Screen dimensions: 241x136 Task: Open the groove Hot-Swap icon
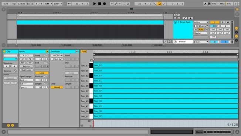15,71
